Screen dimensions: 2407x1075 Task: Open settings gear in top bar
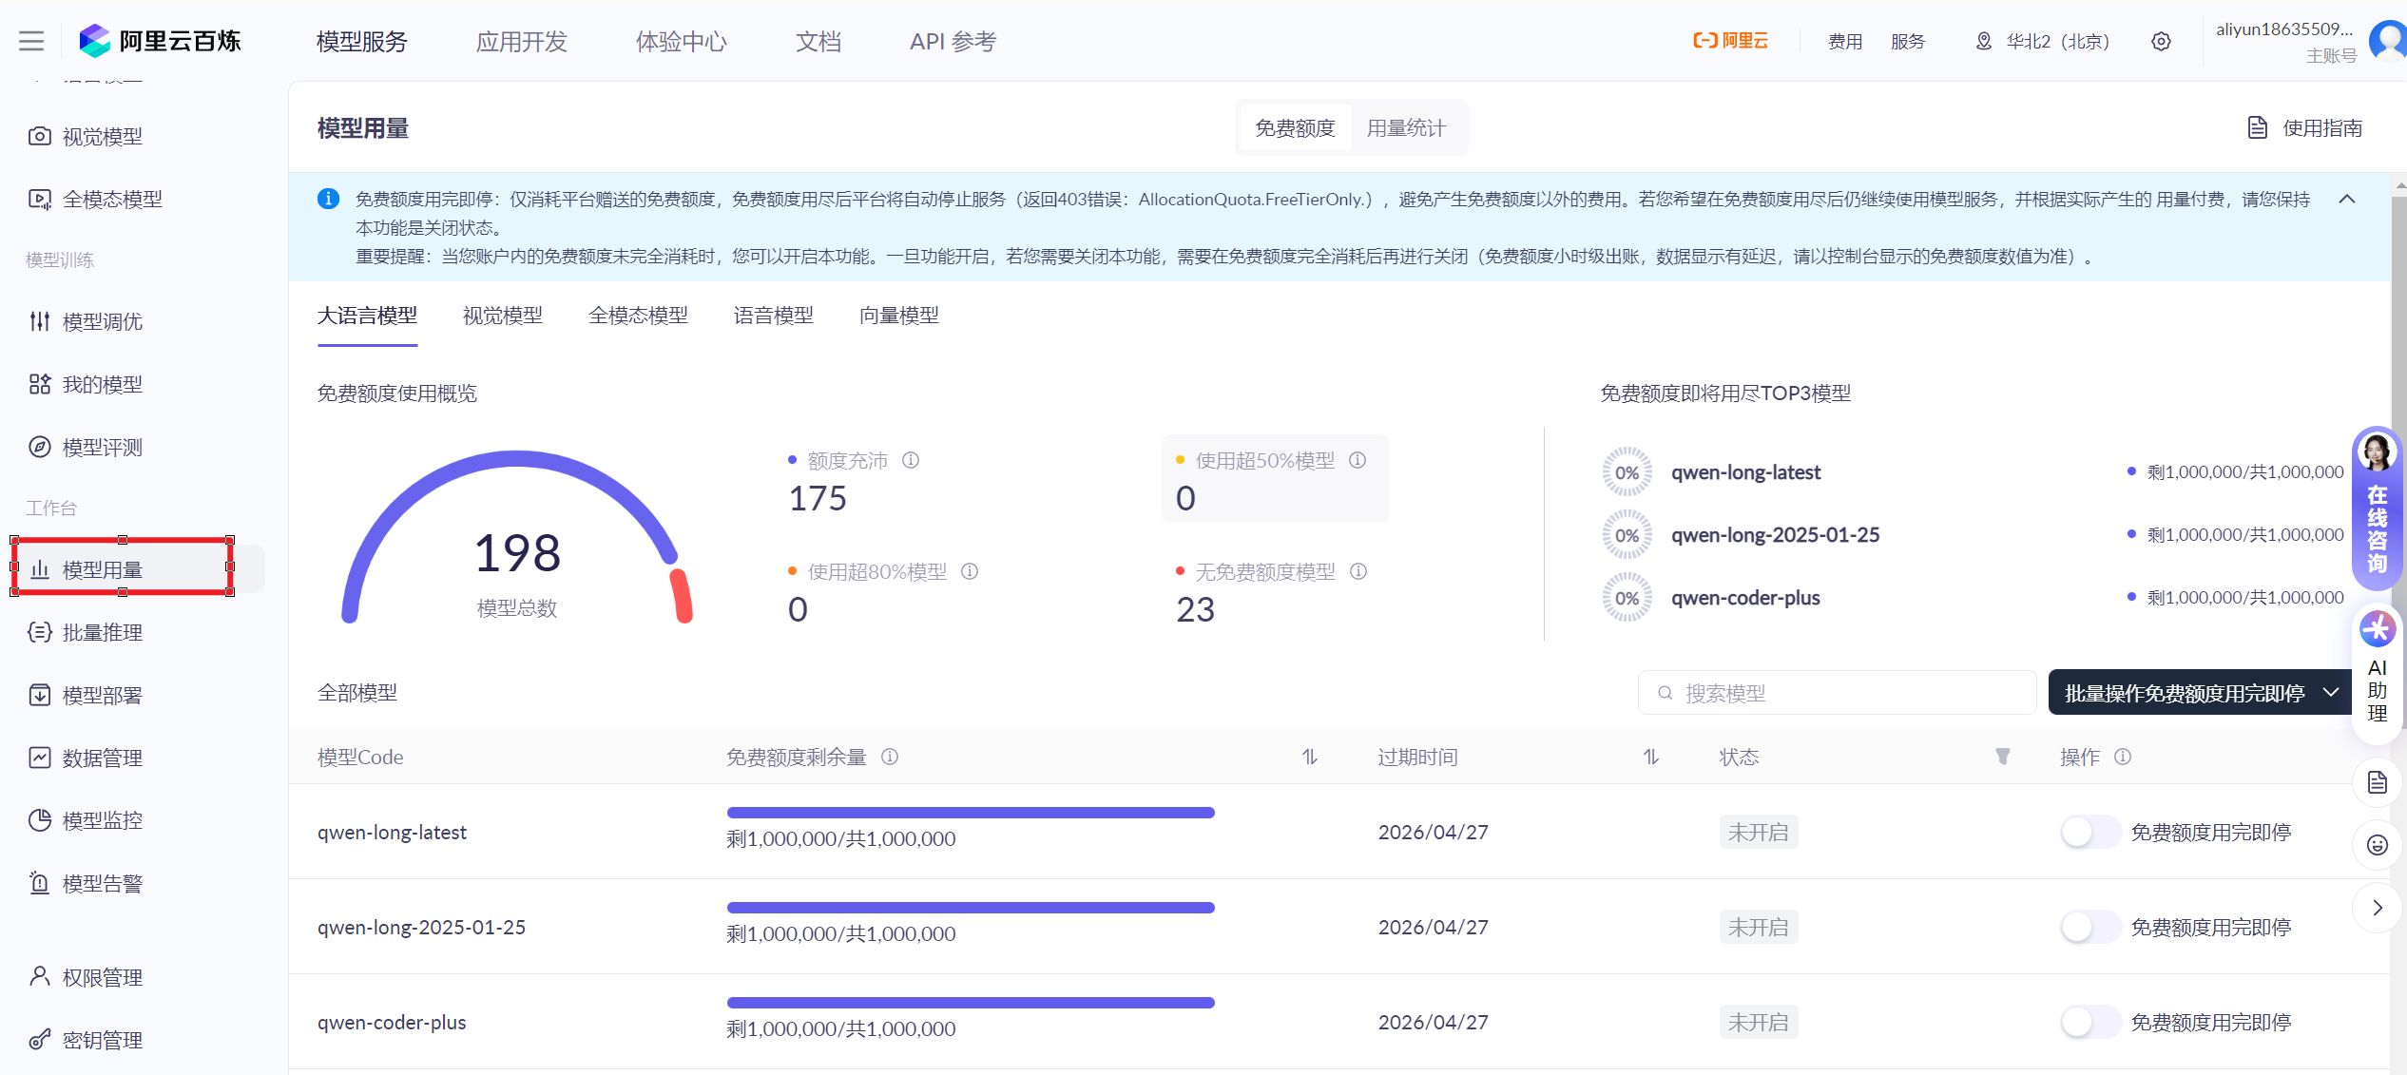(x=2161, y=42)
